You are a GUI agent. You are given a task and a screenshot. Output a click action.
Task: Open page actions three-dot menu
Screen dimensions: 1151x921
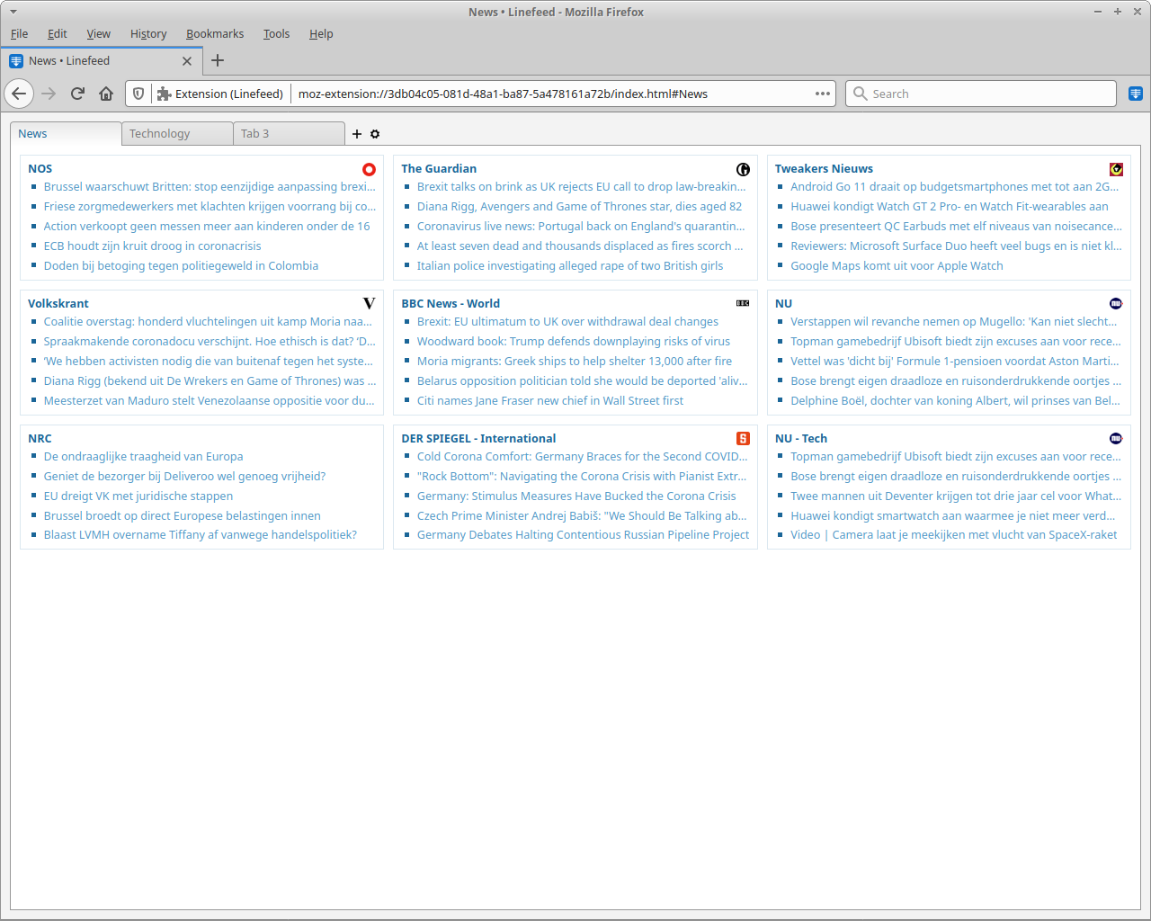(x=823, y=94)
